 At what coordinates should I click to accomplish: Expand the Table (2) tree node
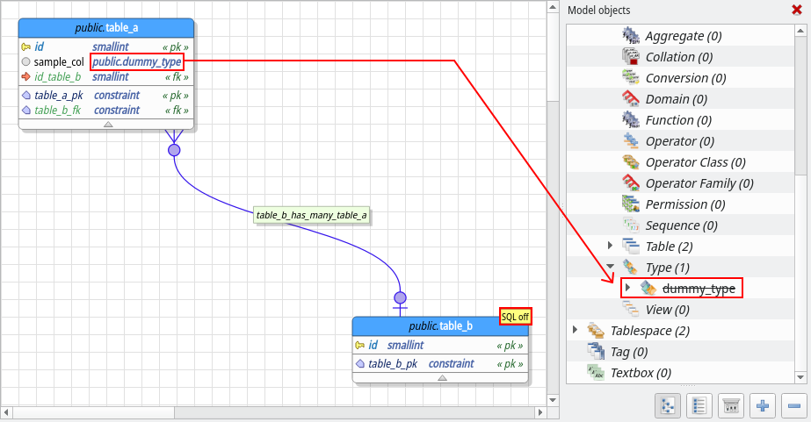pyautogui.click(x=610, y=246)
